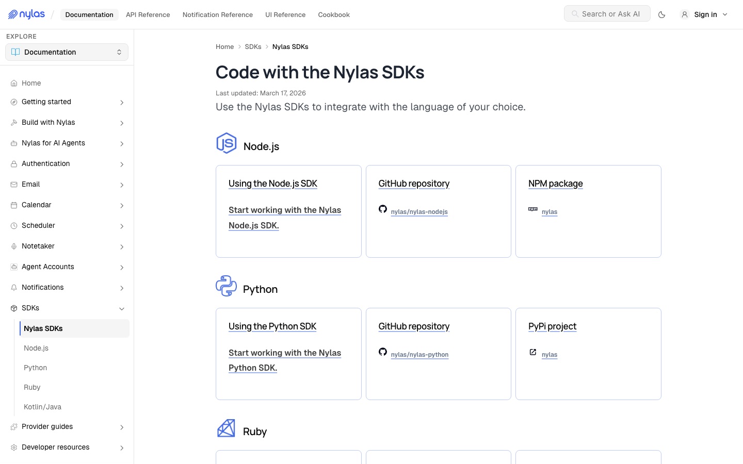Collapse the SDKs section chevron
Screen dimensions: 743x464
pos(122,308)
